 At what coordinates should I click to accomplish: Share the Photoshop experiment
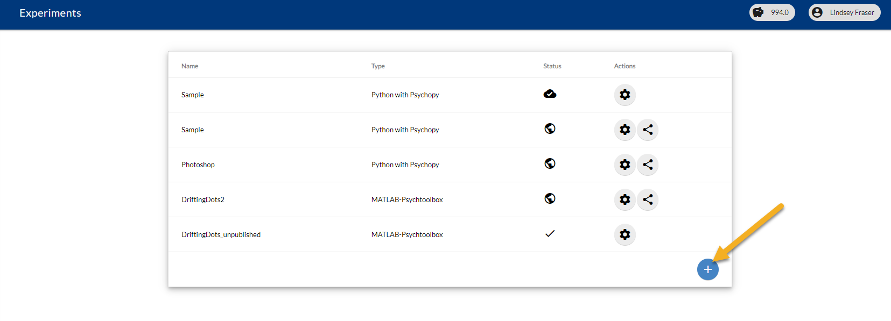point(648,165)
